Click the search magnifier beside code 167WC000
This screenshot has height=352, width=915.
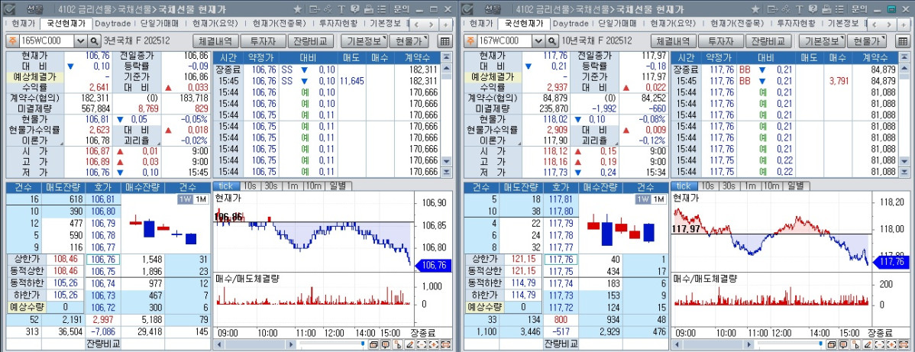click(x=552, y=41)
